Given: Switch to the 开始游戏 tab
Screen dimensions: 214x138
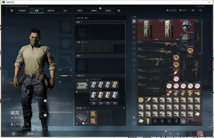Looking at the screenshot, I should coord(22,11).
